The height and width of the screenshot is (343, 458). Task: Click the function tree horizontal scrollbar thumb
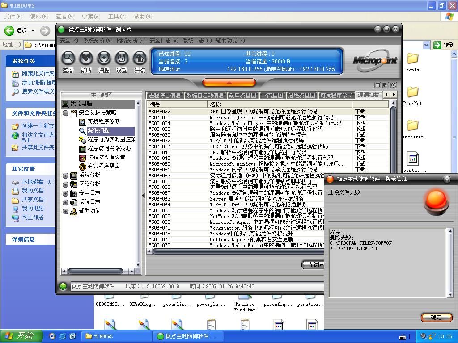coord(95,271)
